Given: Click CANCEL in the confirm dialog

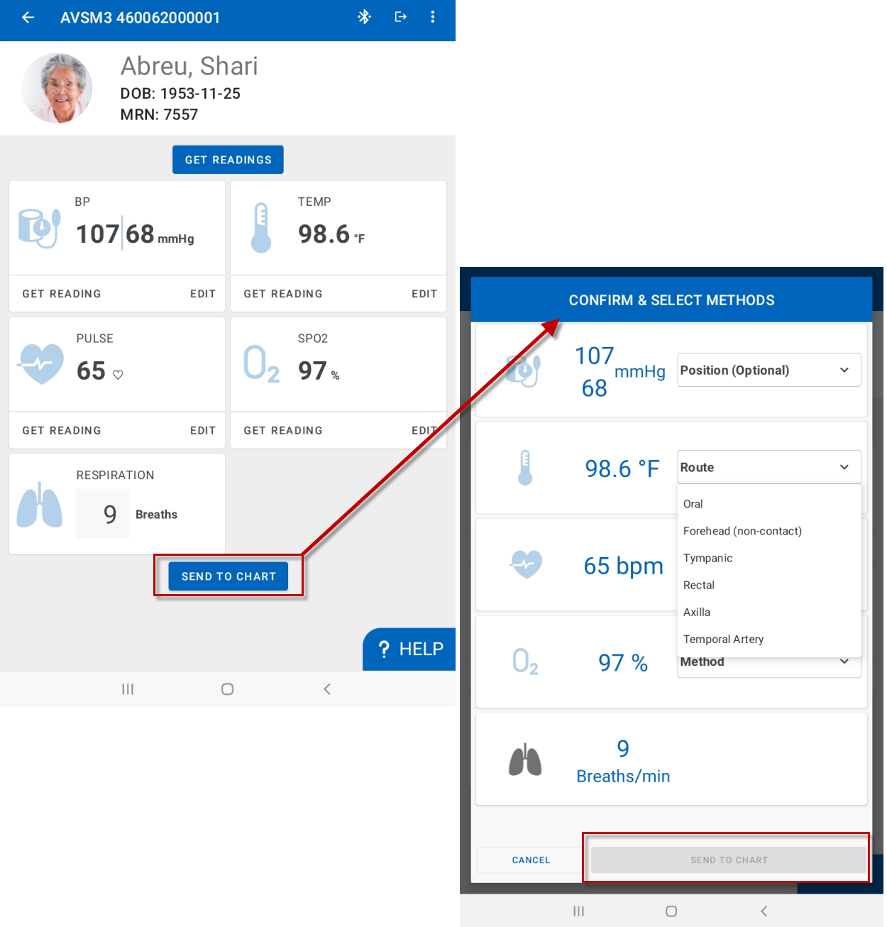Looking at the screenshot, I should [530, 860].
